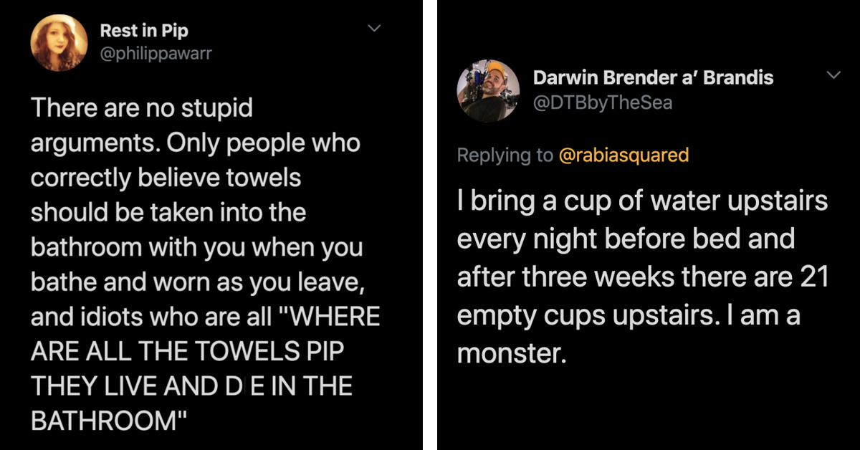Open the @DTBbyTheSea handle
The image size is (860, 450).
[x=603, y=102]
